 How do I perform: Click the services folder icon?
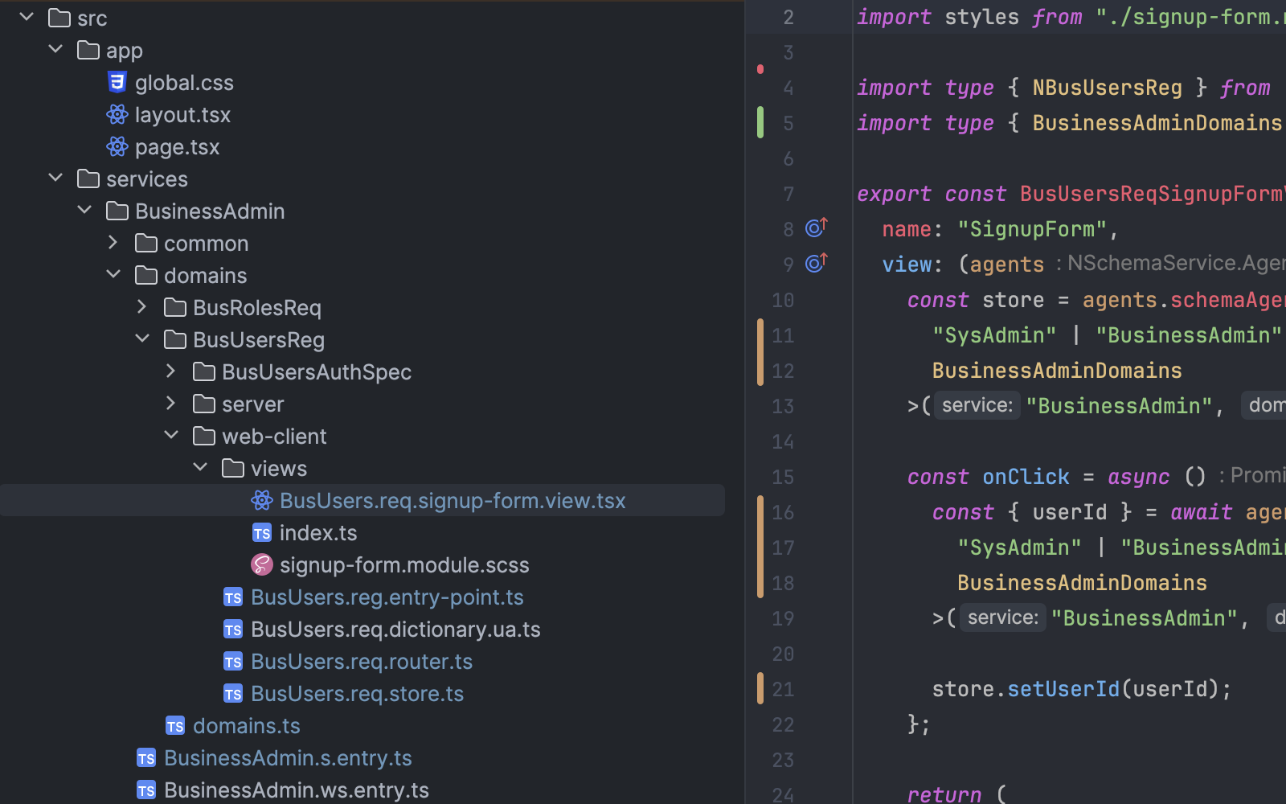88,178
